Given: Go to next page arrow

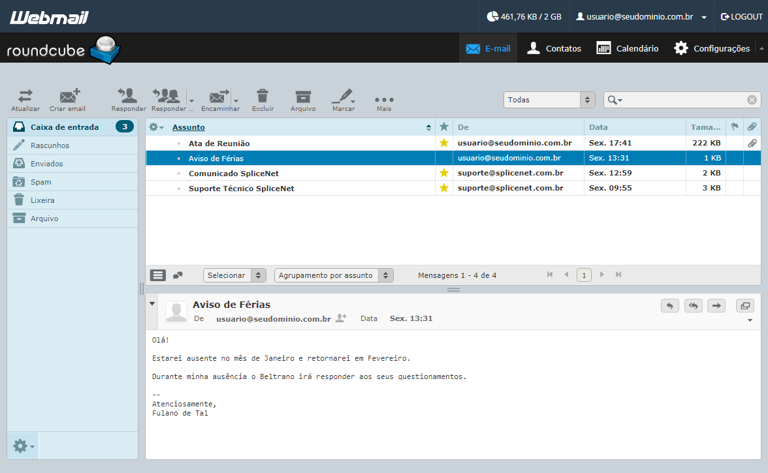Looking at the screenshot, I should tap(602, 275).
